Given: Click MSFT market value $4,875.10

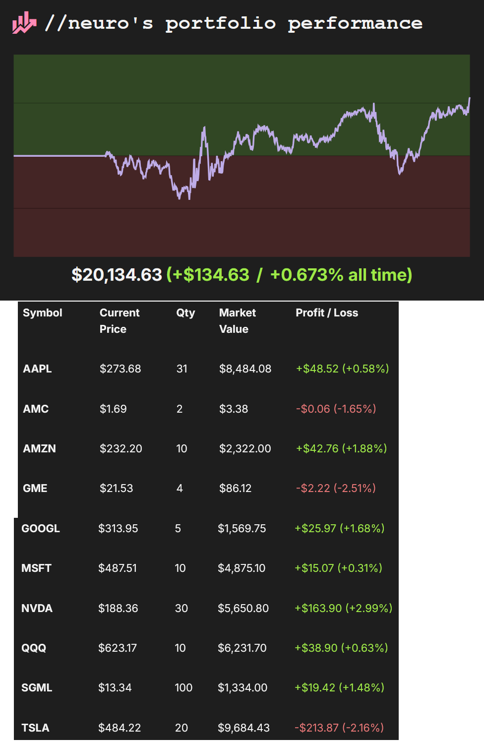Looking at the screenshot, I should tap(242, 568).
